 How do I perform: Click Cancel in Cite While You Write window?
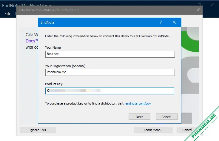click(187, 130)
